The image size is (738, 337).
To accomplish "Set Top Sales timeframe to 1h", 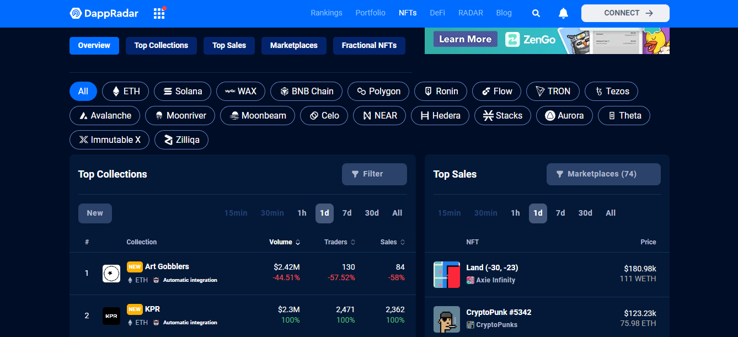I will click(515, 213).
